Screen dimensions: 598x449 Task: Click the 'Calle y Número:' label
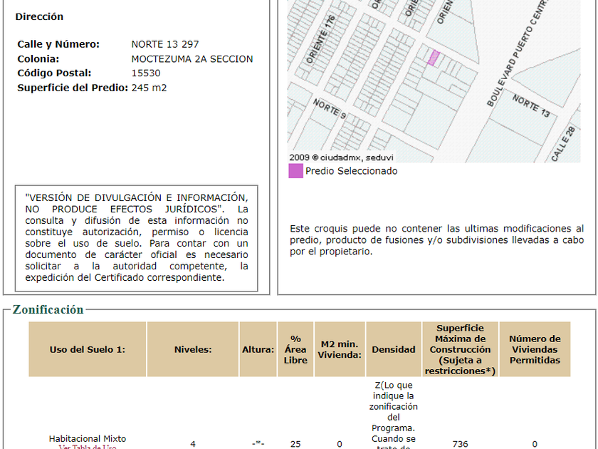coord(58,44)
